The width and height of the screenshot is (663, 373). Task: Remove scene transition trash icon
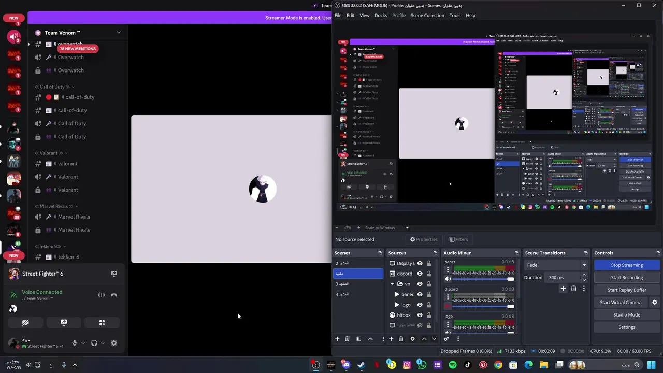[573, 289]
